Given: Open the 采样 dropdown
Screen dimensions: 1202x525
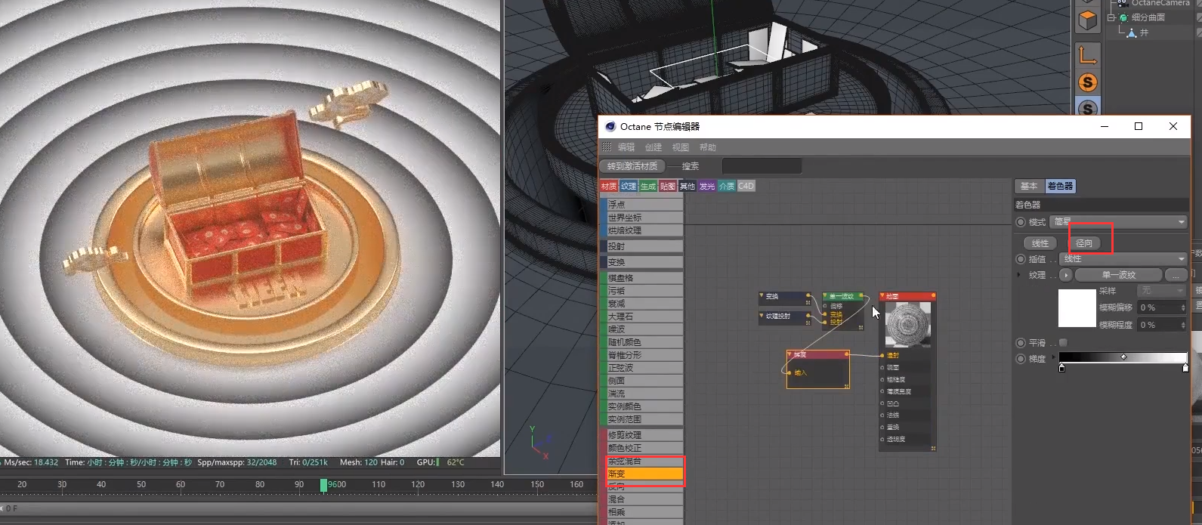Looking at the screenshot, I should [1163, 290].
